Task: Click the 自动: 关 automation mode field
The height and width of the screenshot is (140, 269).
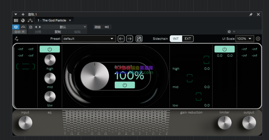Action: coord(20,32)
